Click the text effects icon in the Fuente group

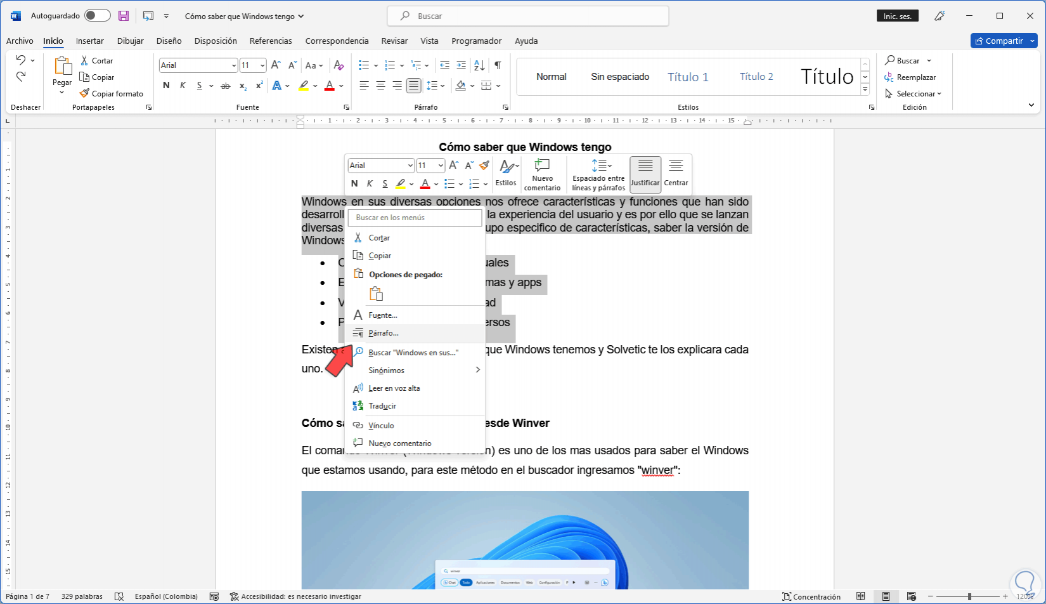click(276, 85)
